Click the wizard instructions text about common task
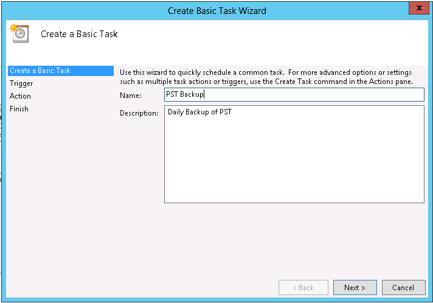 pyautogui.click(x=266, y=77)
